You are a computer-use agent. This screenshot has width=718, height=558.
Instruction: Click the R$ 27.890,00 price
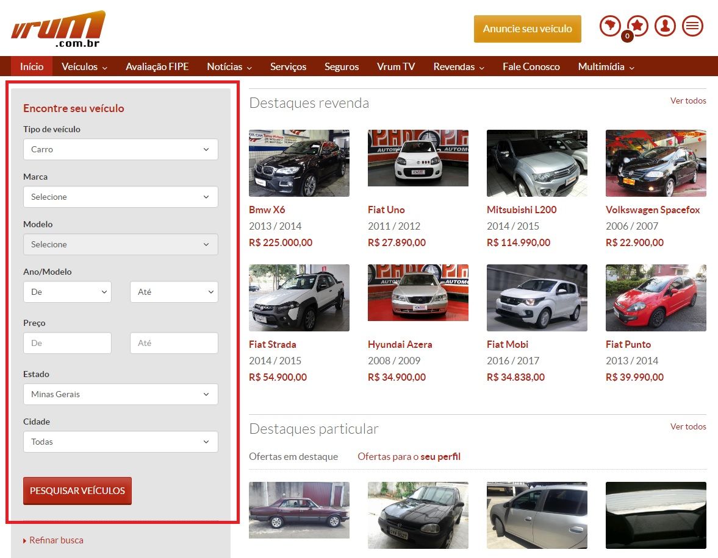[397, 243]
